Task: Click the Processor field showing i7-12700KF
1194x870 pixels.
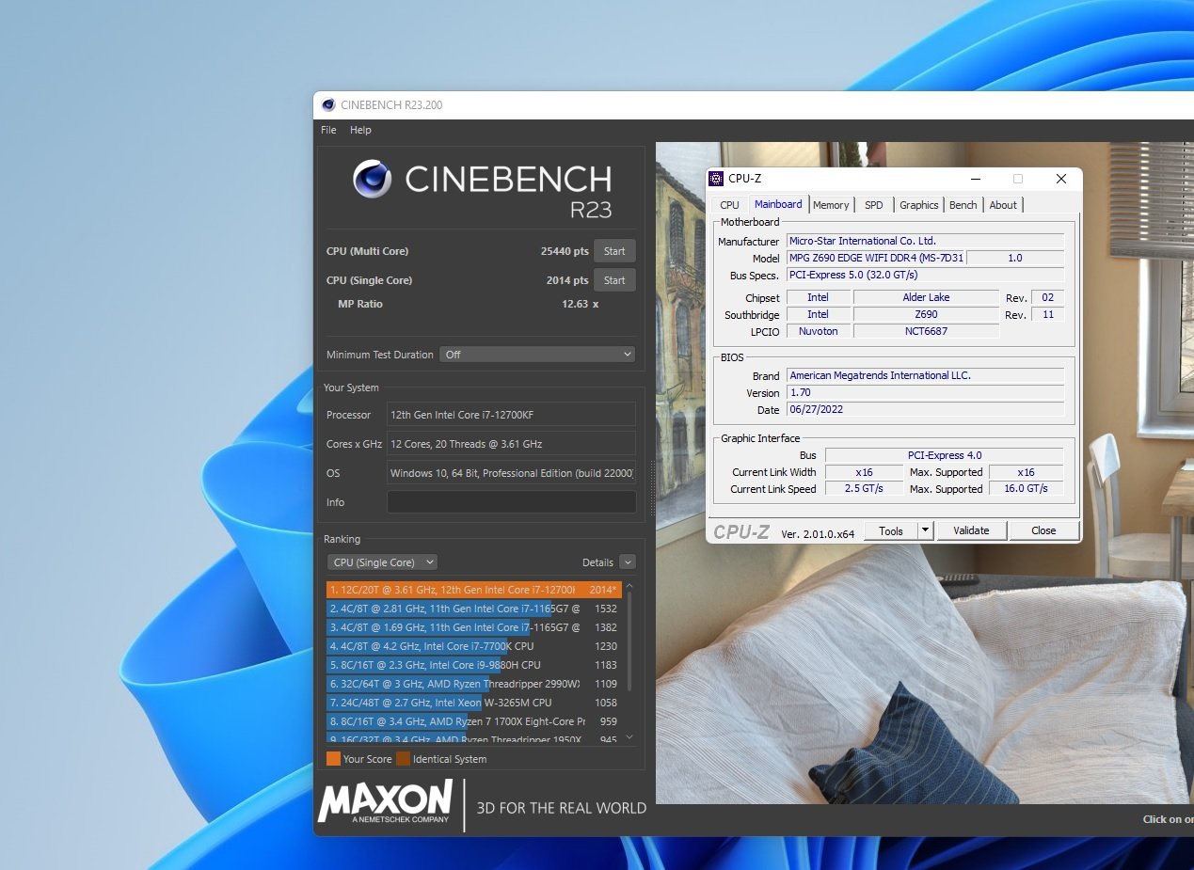Action: tap(511, 415)
